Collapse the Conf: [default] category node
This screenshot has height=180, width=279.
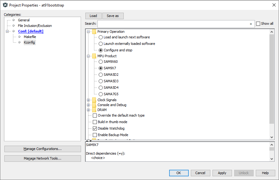(x=7, y=31)
